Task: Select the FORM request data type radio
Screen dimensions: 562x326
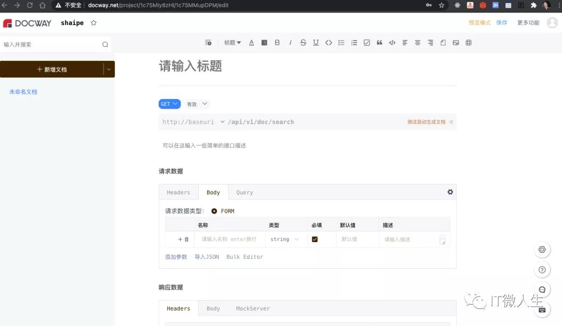Action: click(x=213, y=211)
